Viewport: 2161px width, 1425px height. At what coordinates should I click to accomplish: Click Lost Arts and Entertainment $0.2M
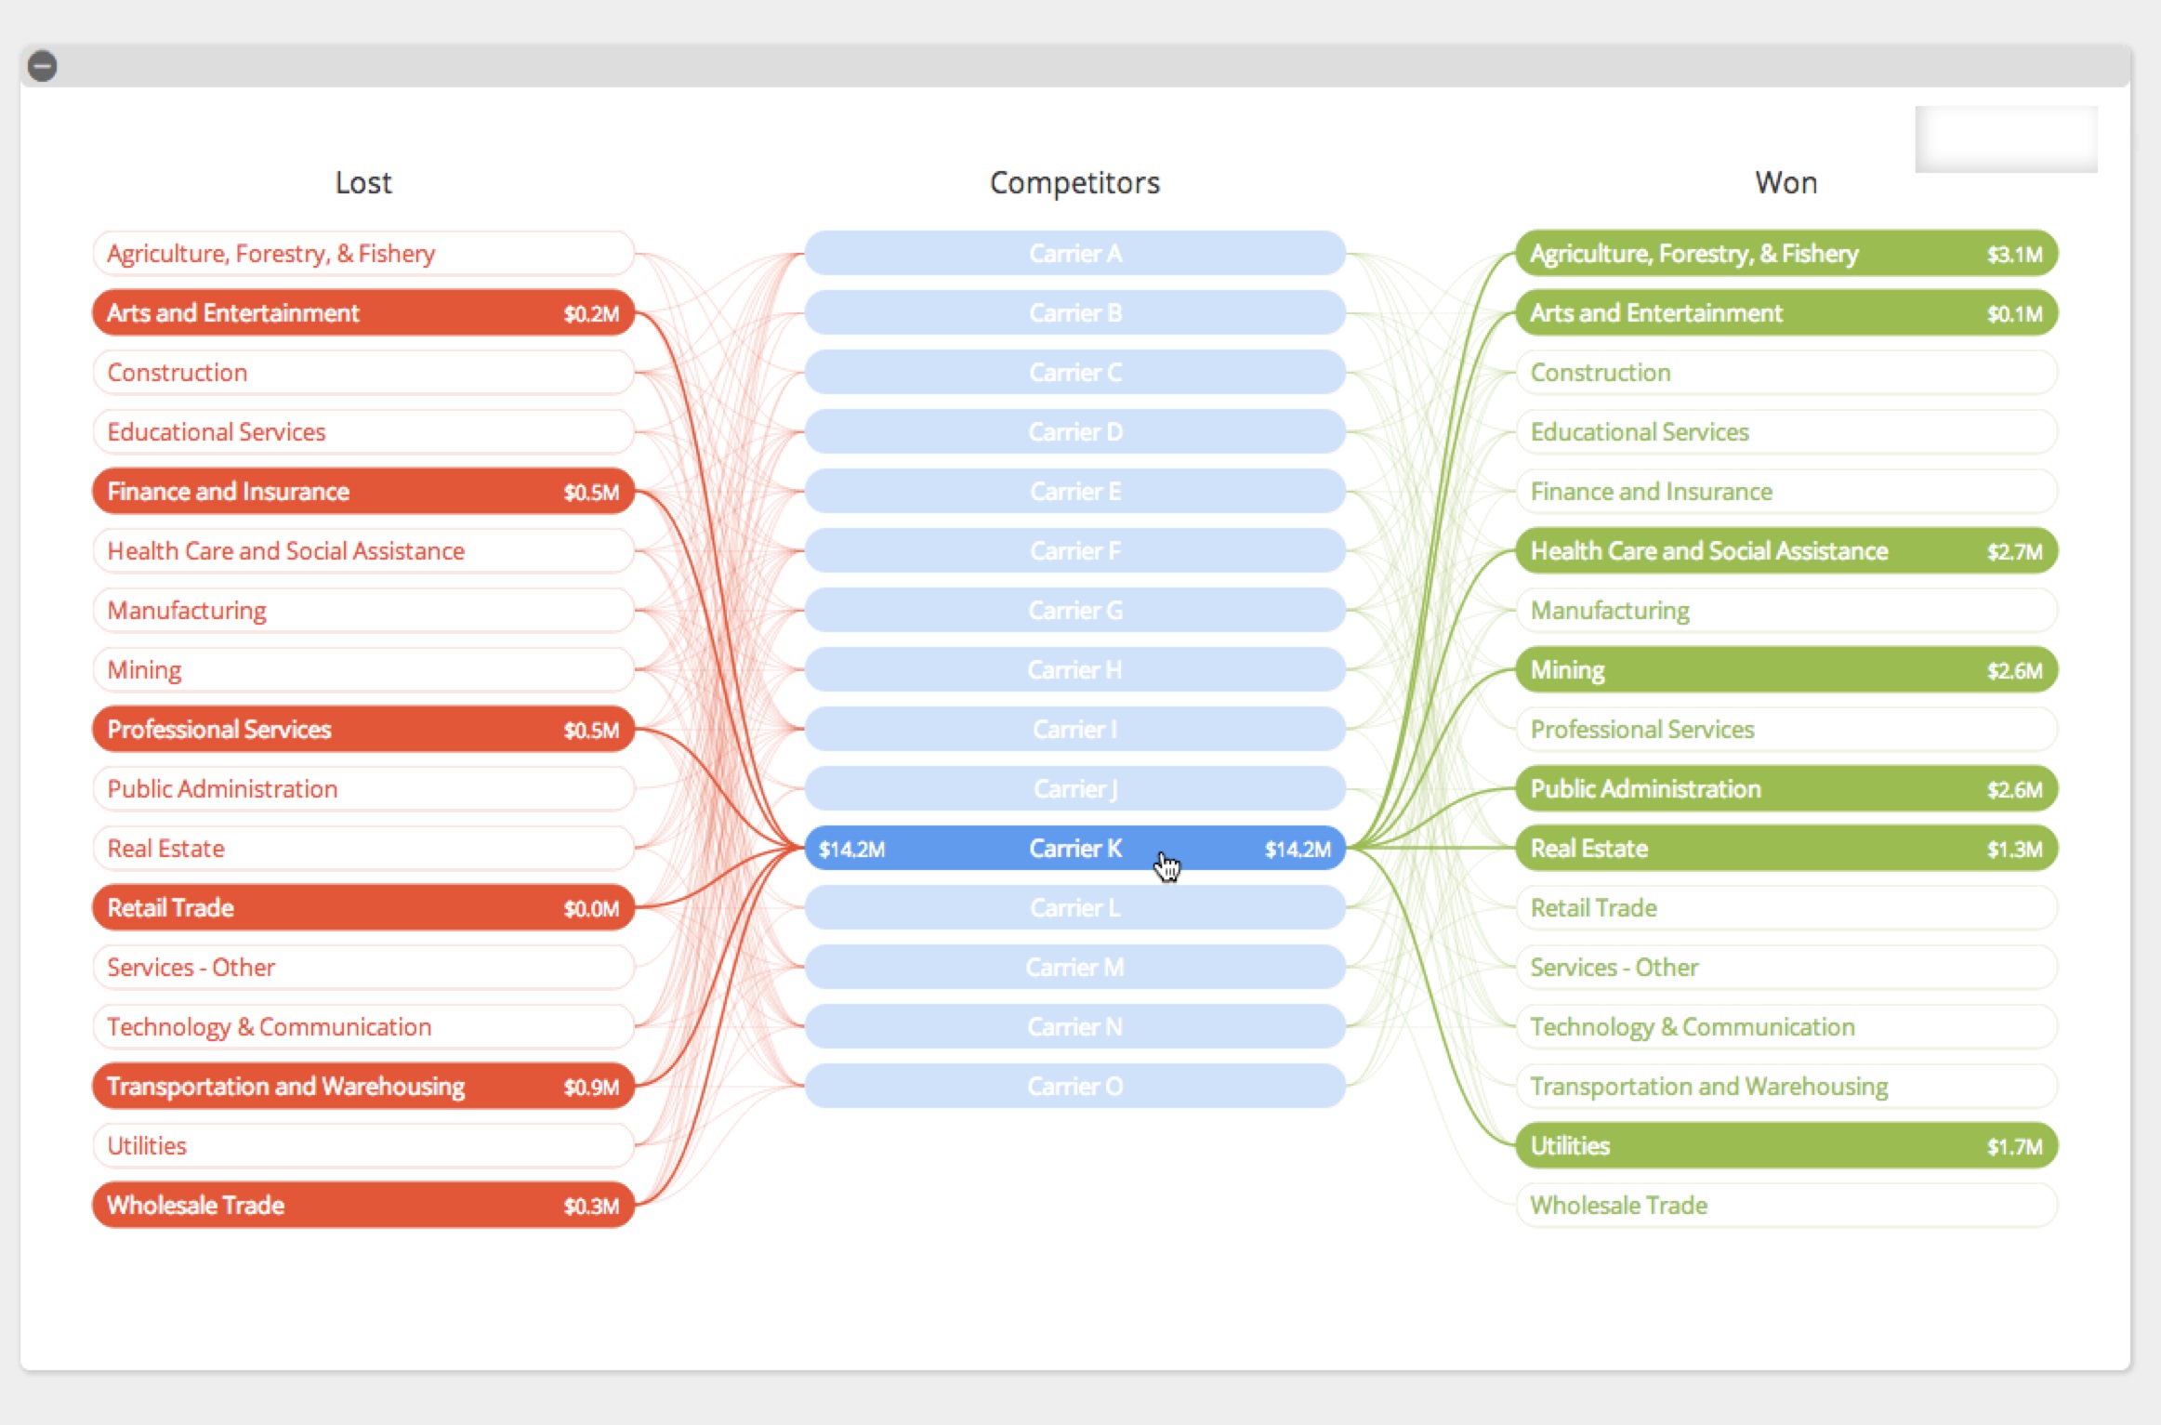(362, 313)
